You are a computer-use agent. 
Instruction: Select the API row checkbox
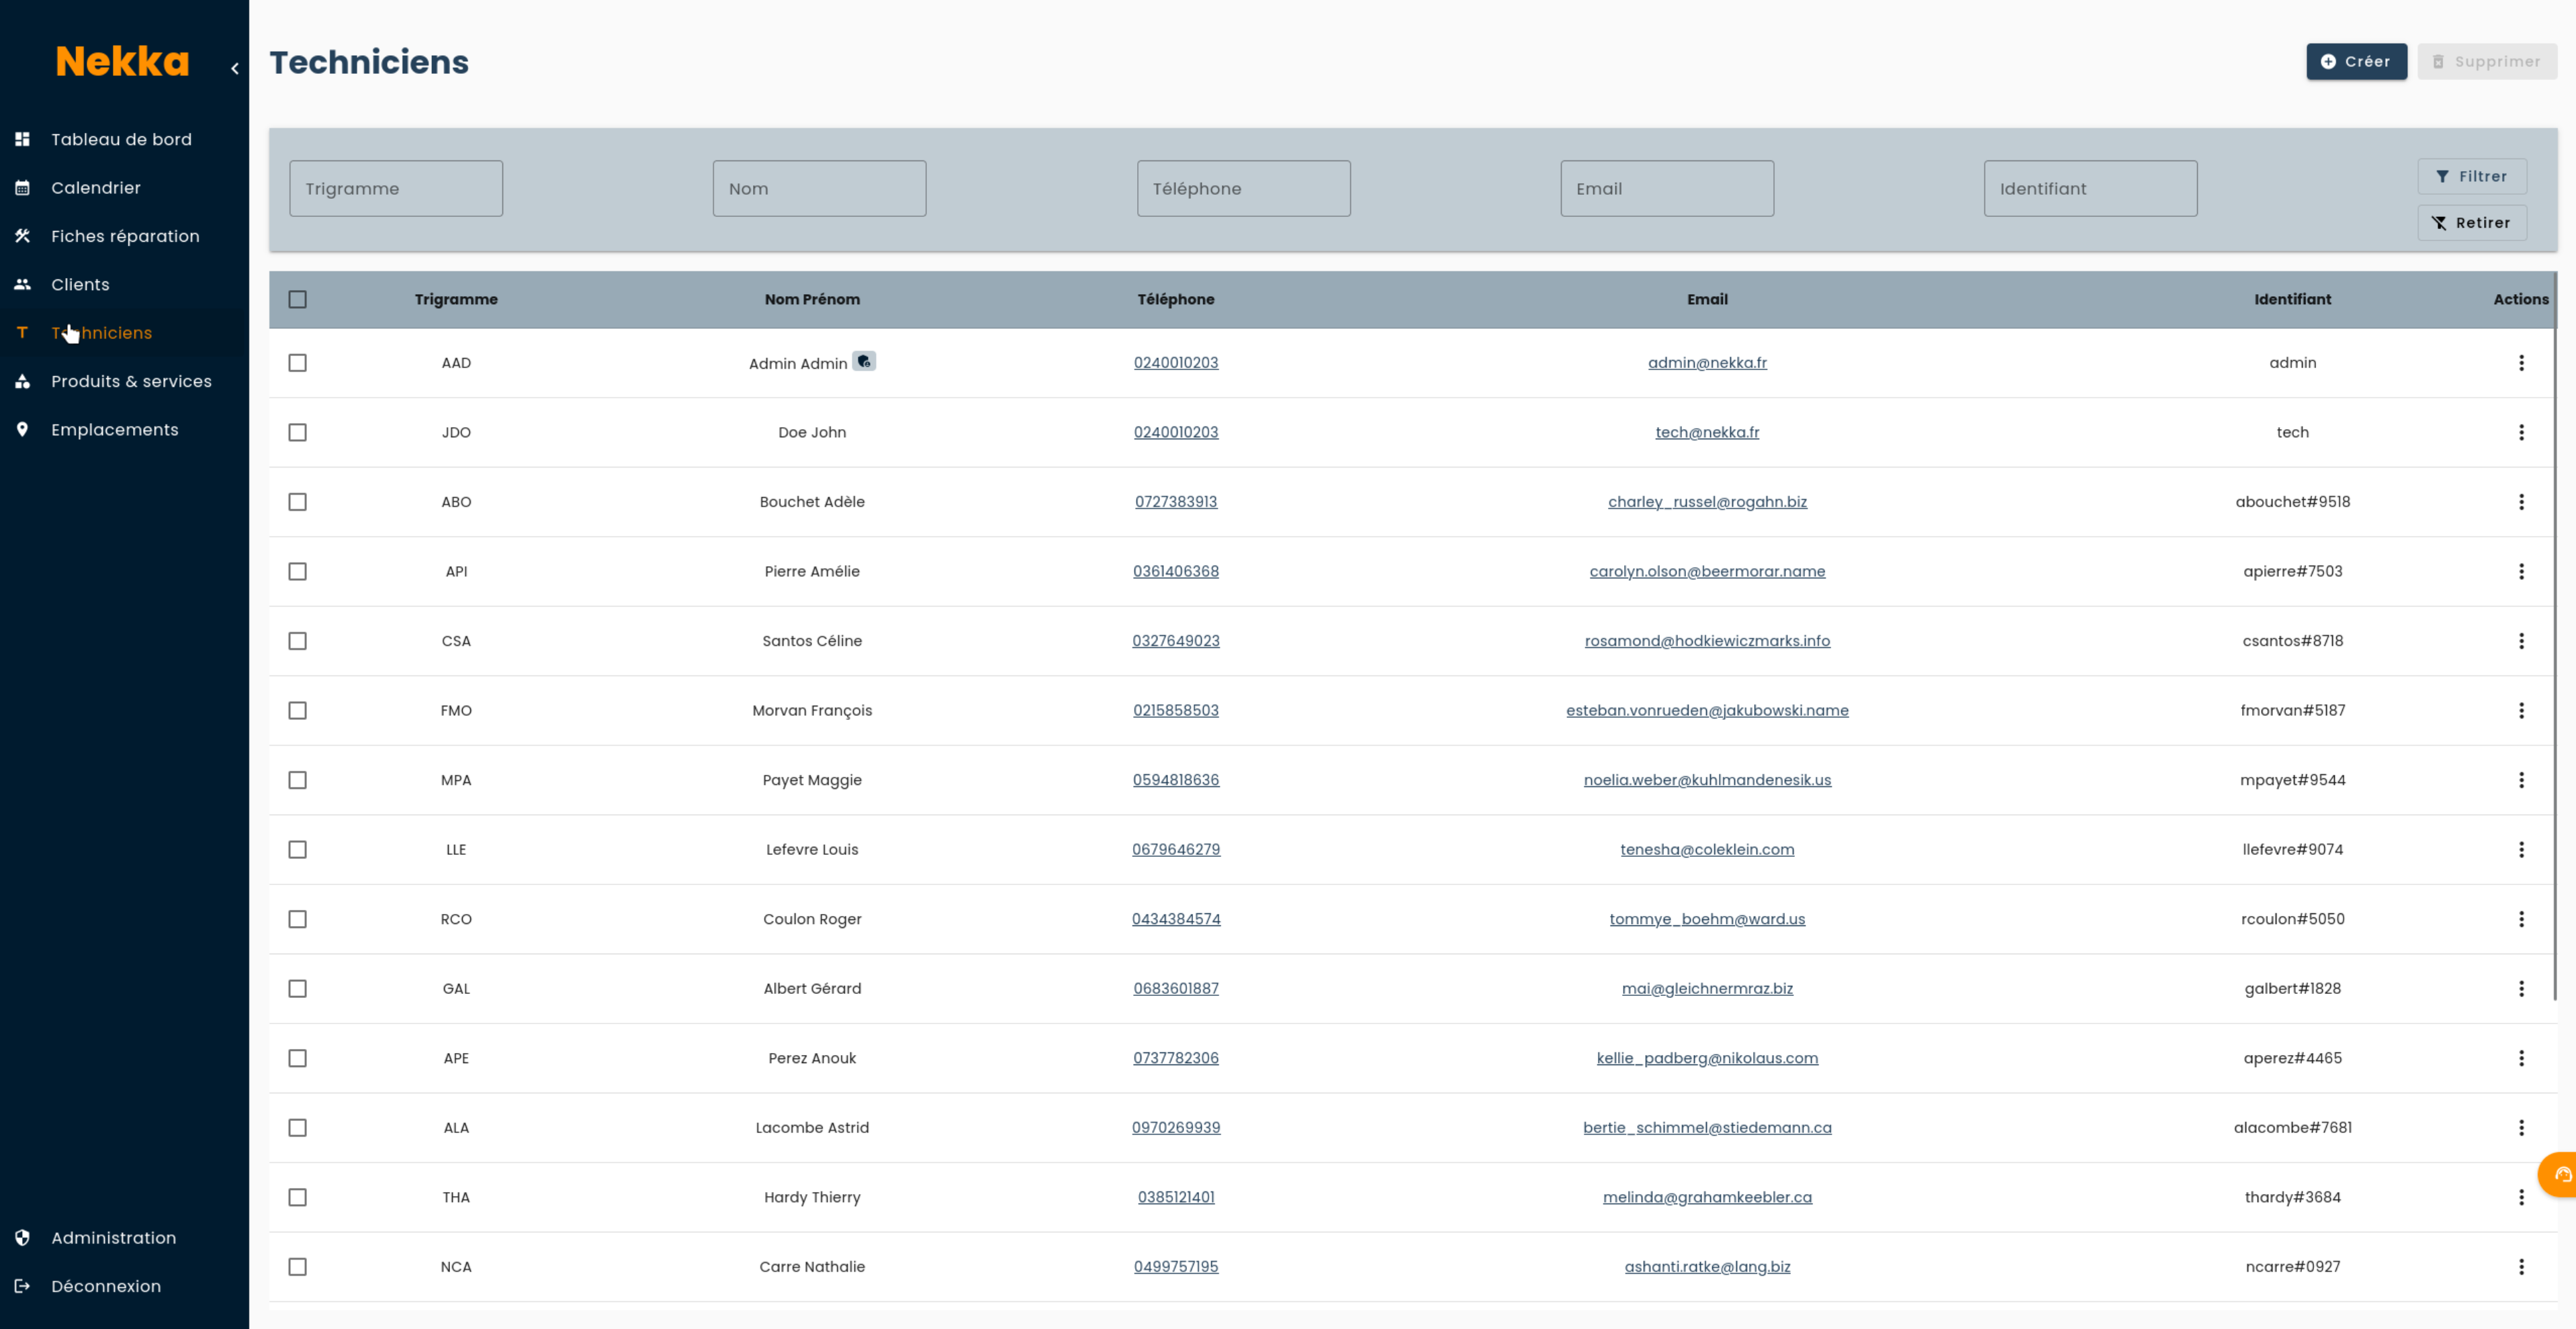tap(297, 571)
